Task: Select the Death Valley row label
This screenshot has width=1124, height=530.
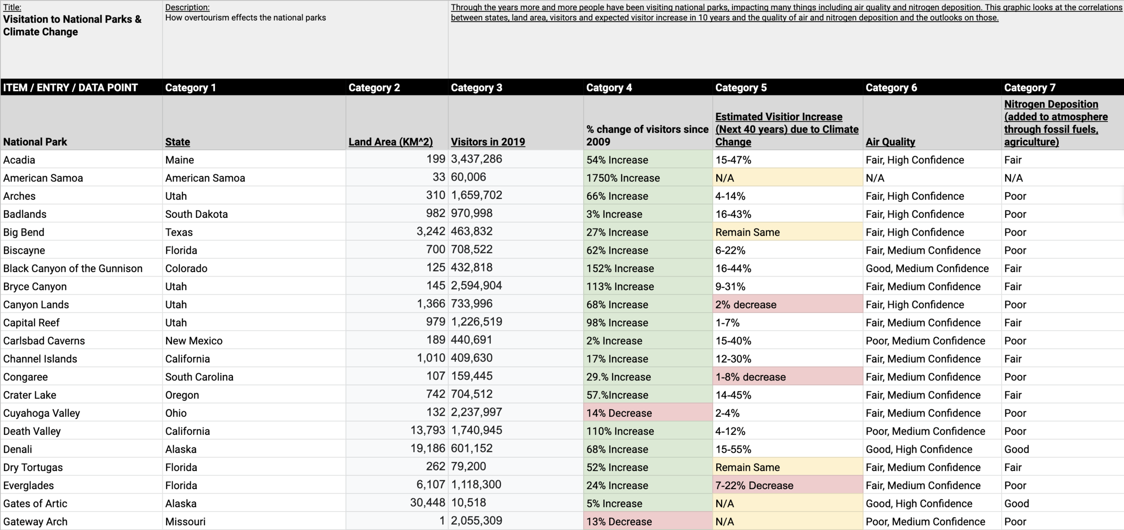Action: pos(32,431)
